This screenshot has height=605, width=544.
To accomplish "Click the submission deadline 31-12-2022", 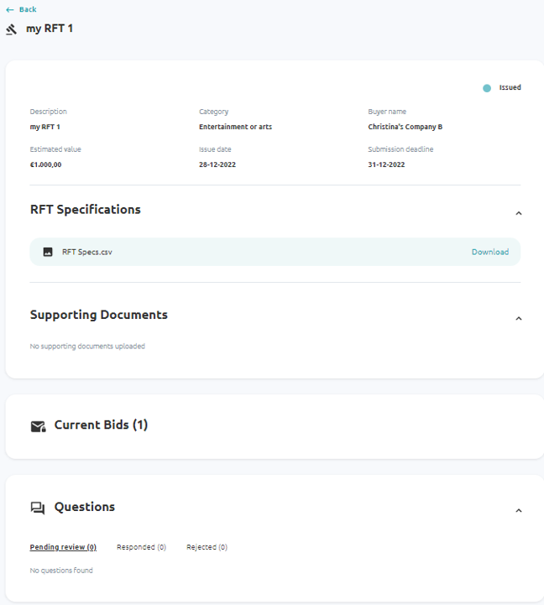I will click(386, 164).
